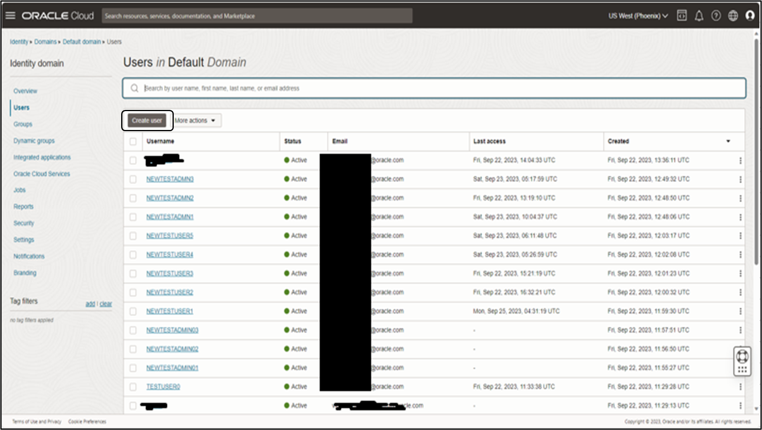
Task: Select the NEWTESTADMIN3 row checkbox
Action: (x=133, y=179)
